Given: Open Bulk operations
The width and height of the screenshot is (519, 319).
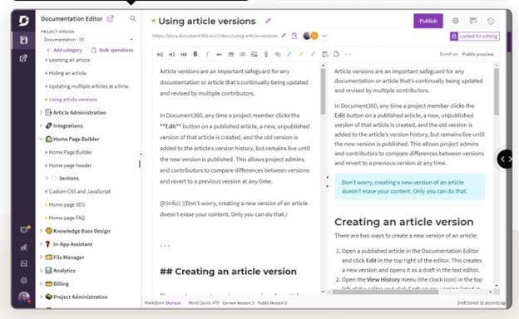Looking at the screenshot, I should 112,50.
